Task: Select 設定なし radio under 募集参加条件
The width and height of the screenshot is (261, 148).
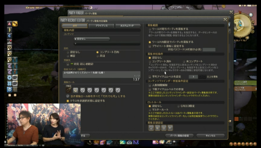Action: 150,58
